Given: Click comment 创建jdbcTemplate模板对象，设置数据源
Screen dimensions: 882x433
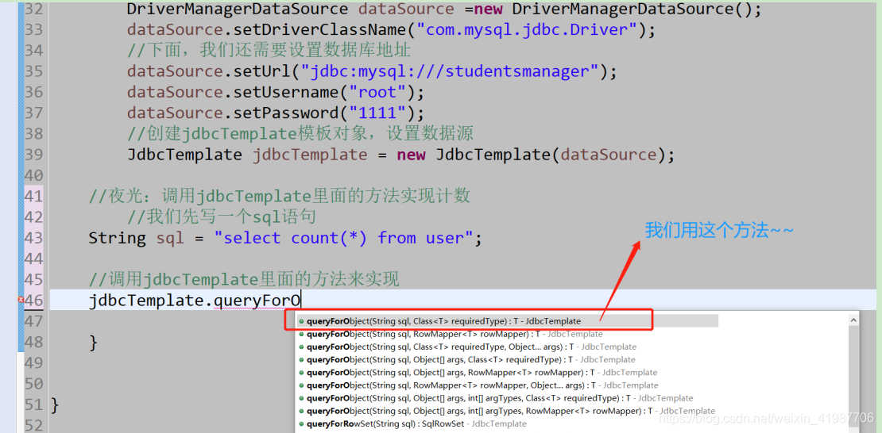Looking at the screenshot, I should (300, 134).
